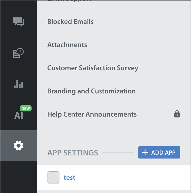Open Attachments settings
Screen dimensions: 191x193
[x=67, y=45]
